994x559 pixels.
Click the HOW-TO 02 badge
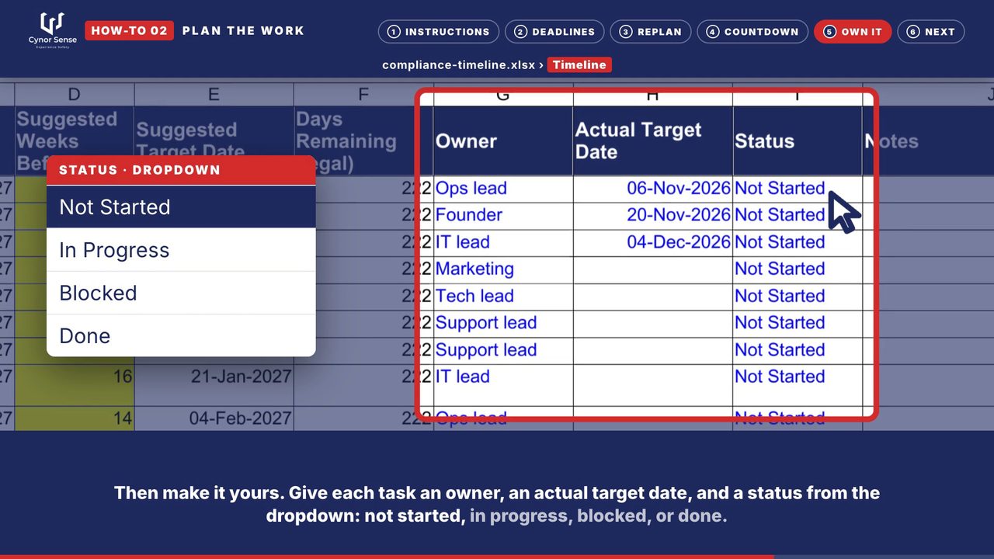click(129, 31)
